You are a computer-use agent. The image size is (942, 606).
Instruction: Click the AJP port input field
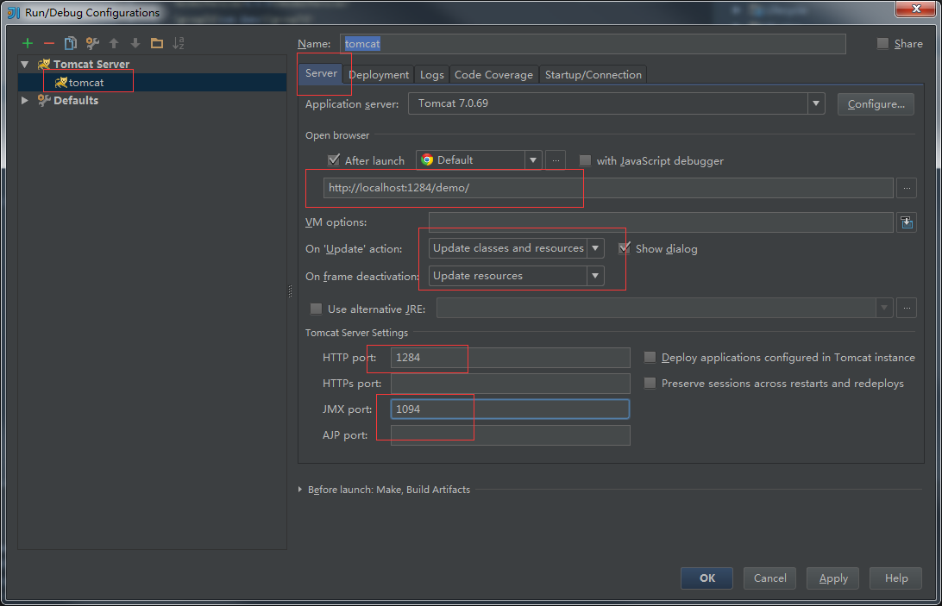click(510, 434)
